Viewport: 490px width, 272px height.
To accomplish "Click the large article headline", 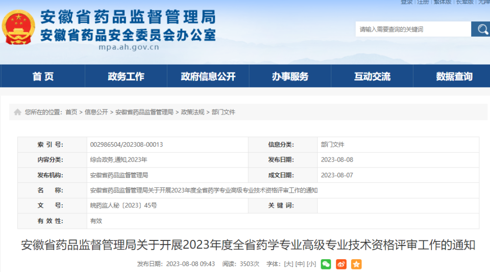I will point(248,245).
